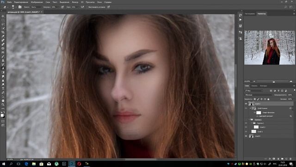Click the Navigator zoom slider handle
This screenshot has width=296, height=167.
point(274,82)
